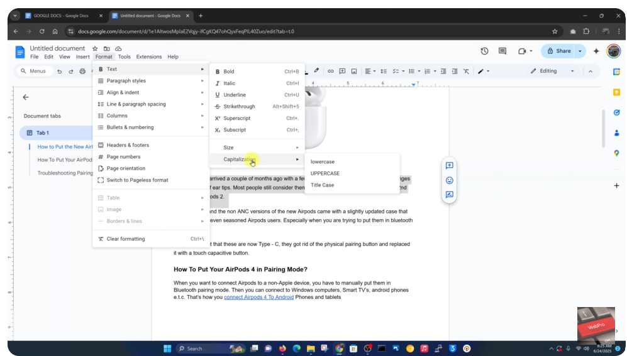Click the Insert link icon
Viewport: 627px width, 356px height.
coord(331,71)
